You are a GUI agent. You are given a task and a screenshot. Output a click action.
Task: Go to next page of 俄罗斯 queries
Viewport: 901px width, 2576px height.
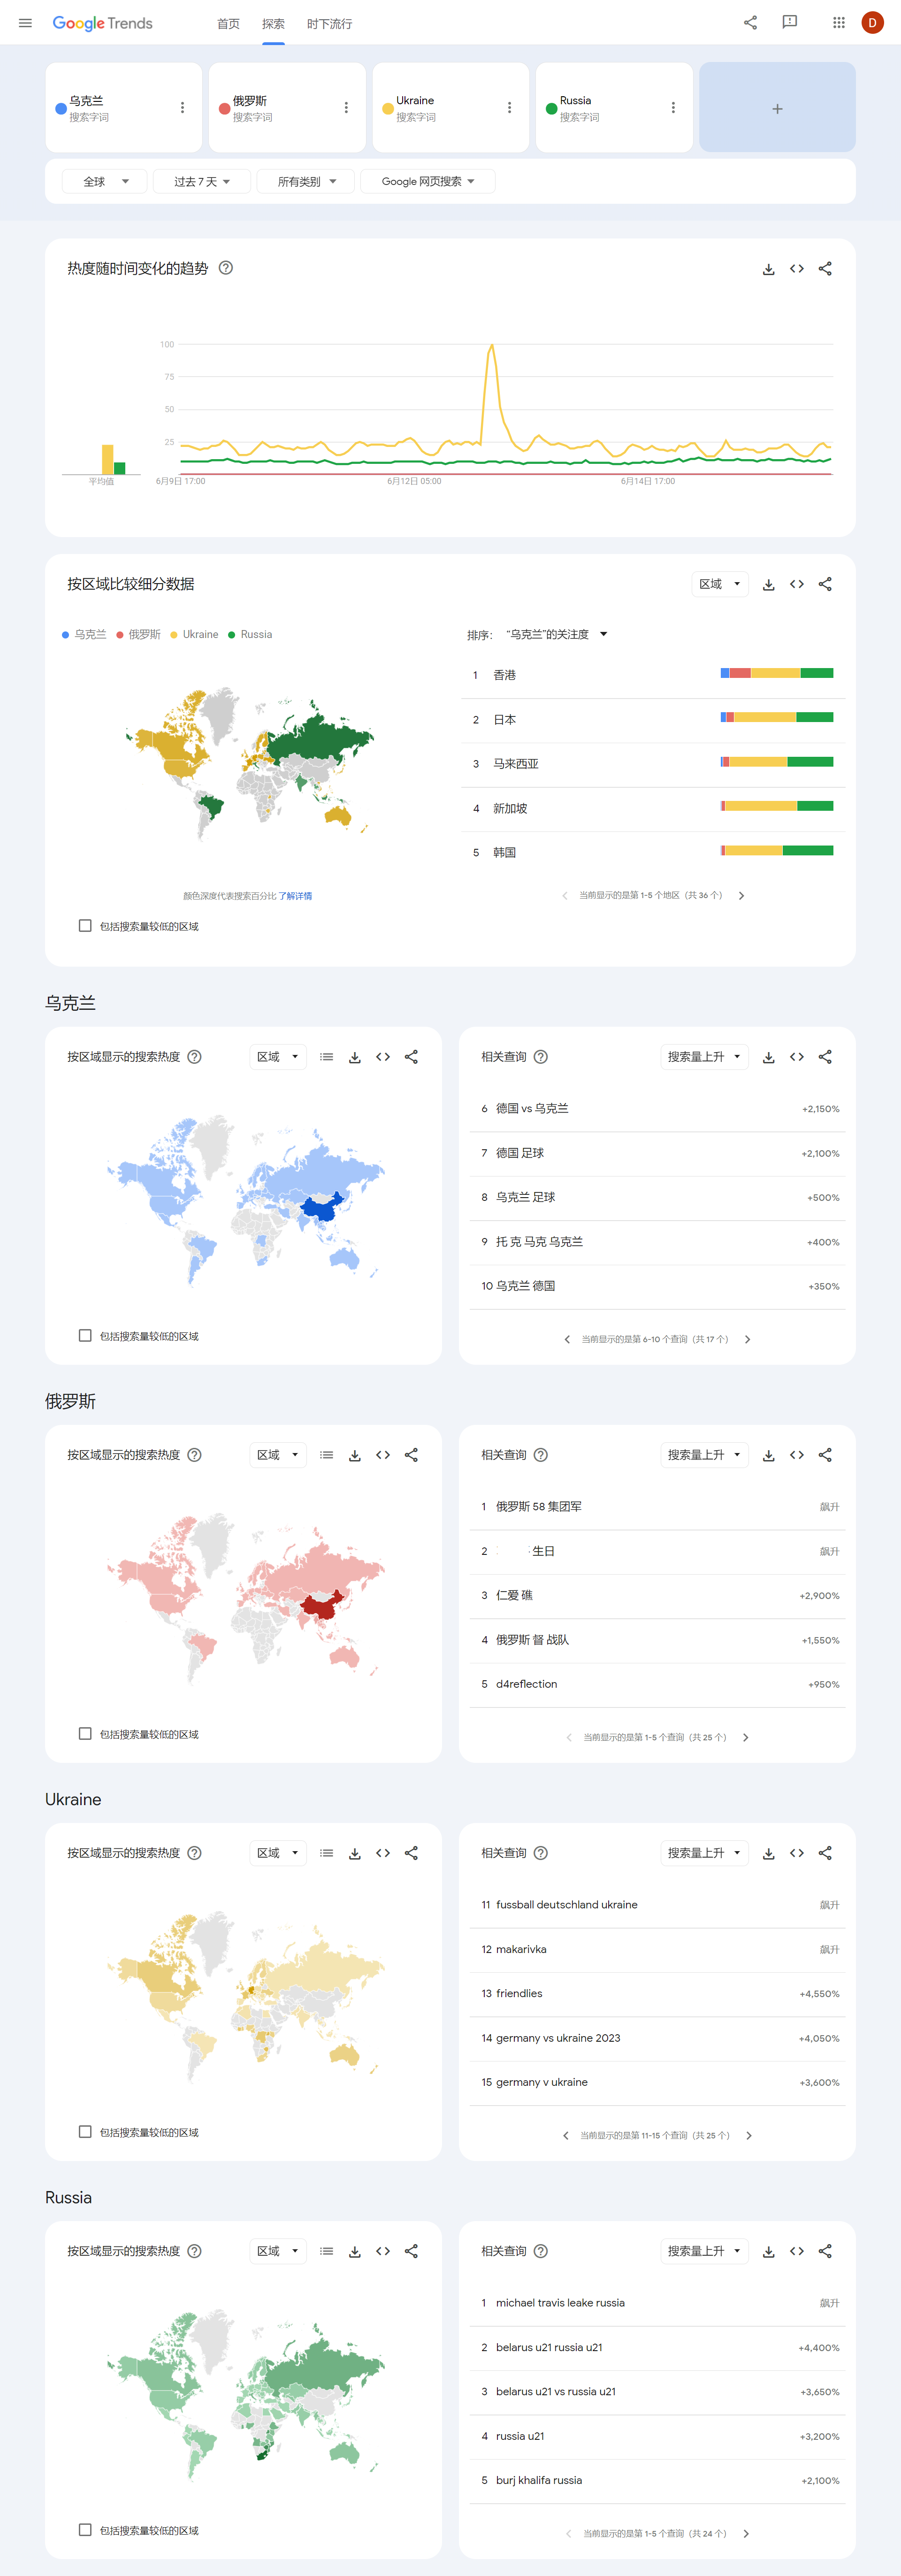click(x=745, y=1738)
